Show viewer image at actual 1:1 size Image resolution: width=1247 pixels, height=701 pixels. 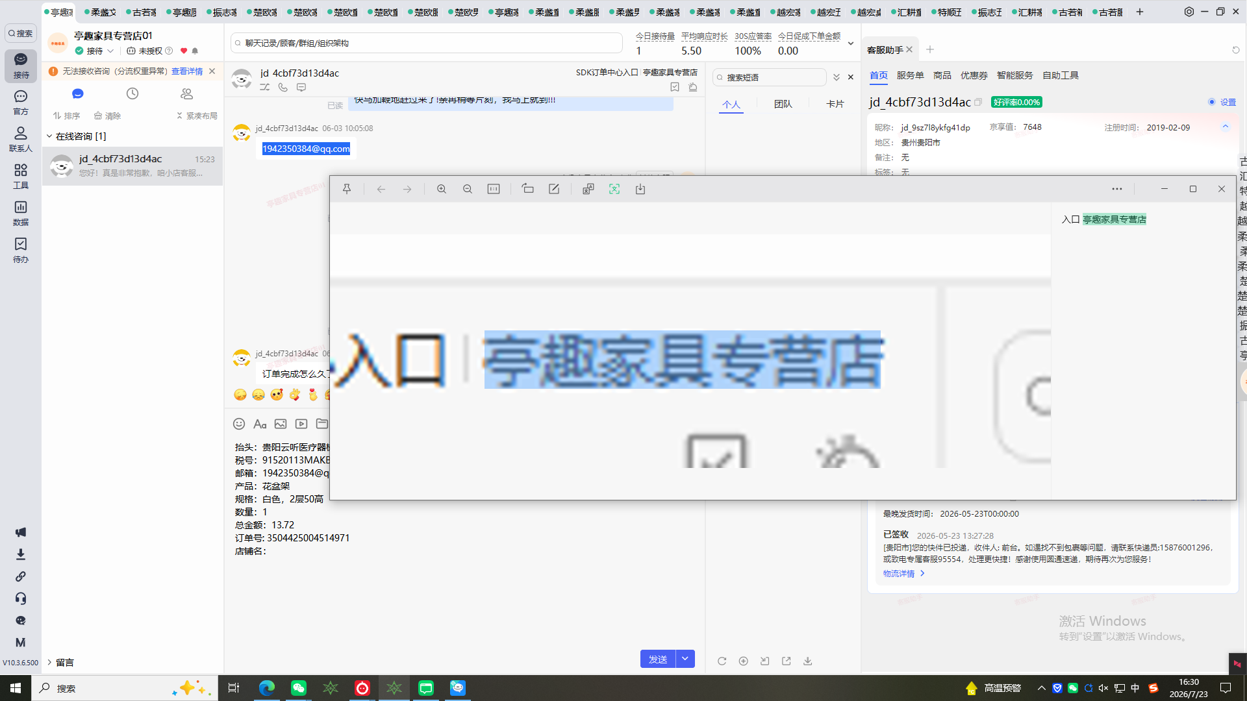(494, 189)
